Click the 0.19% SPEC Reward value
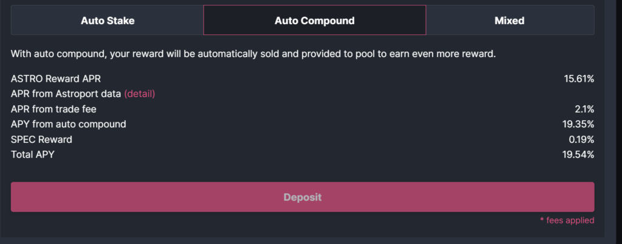This screenshot has height=244, width=622. tap(581, 139)
